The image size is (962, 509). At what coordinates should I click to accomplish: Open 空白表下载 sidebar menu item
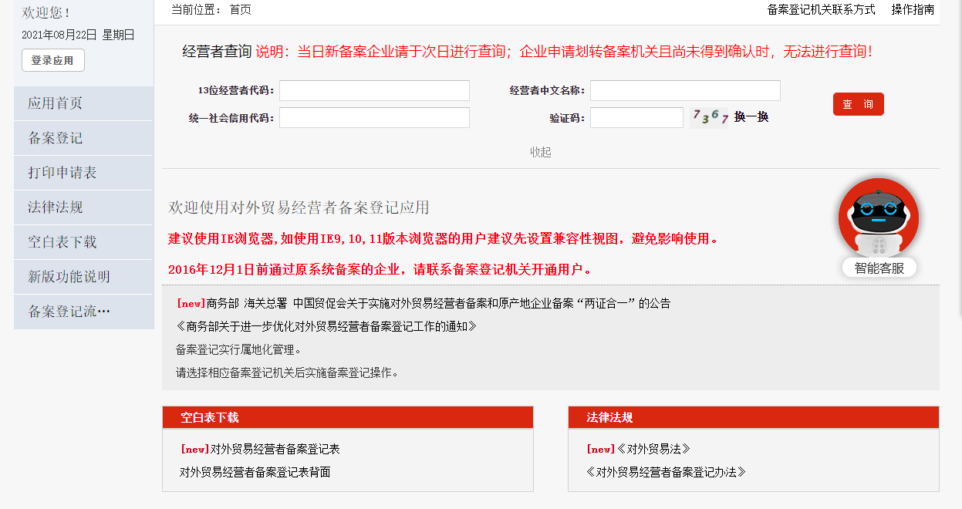[x=62, y=242]
